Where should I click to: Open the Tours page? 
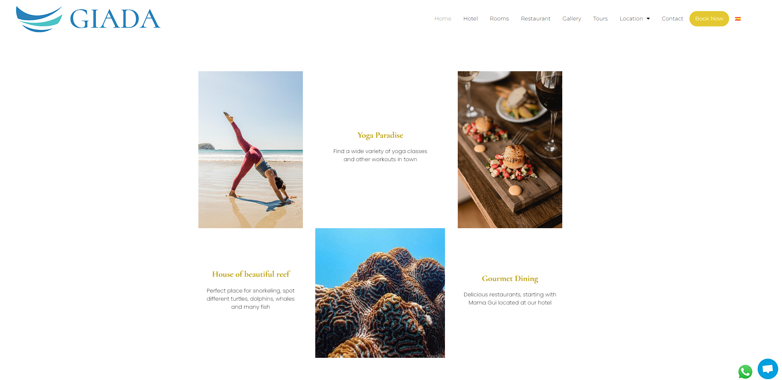[600, 19]
